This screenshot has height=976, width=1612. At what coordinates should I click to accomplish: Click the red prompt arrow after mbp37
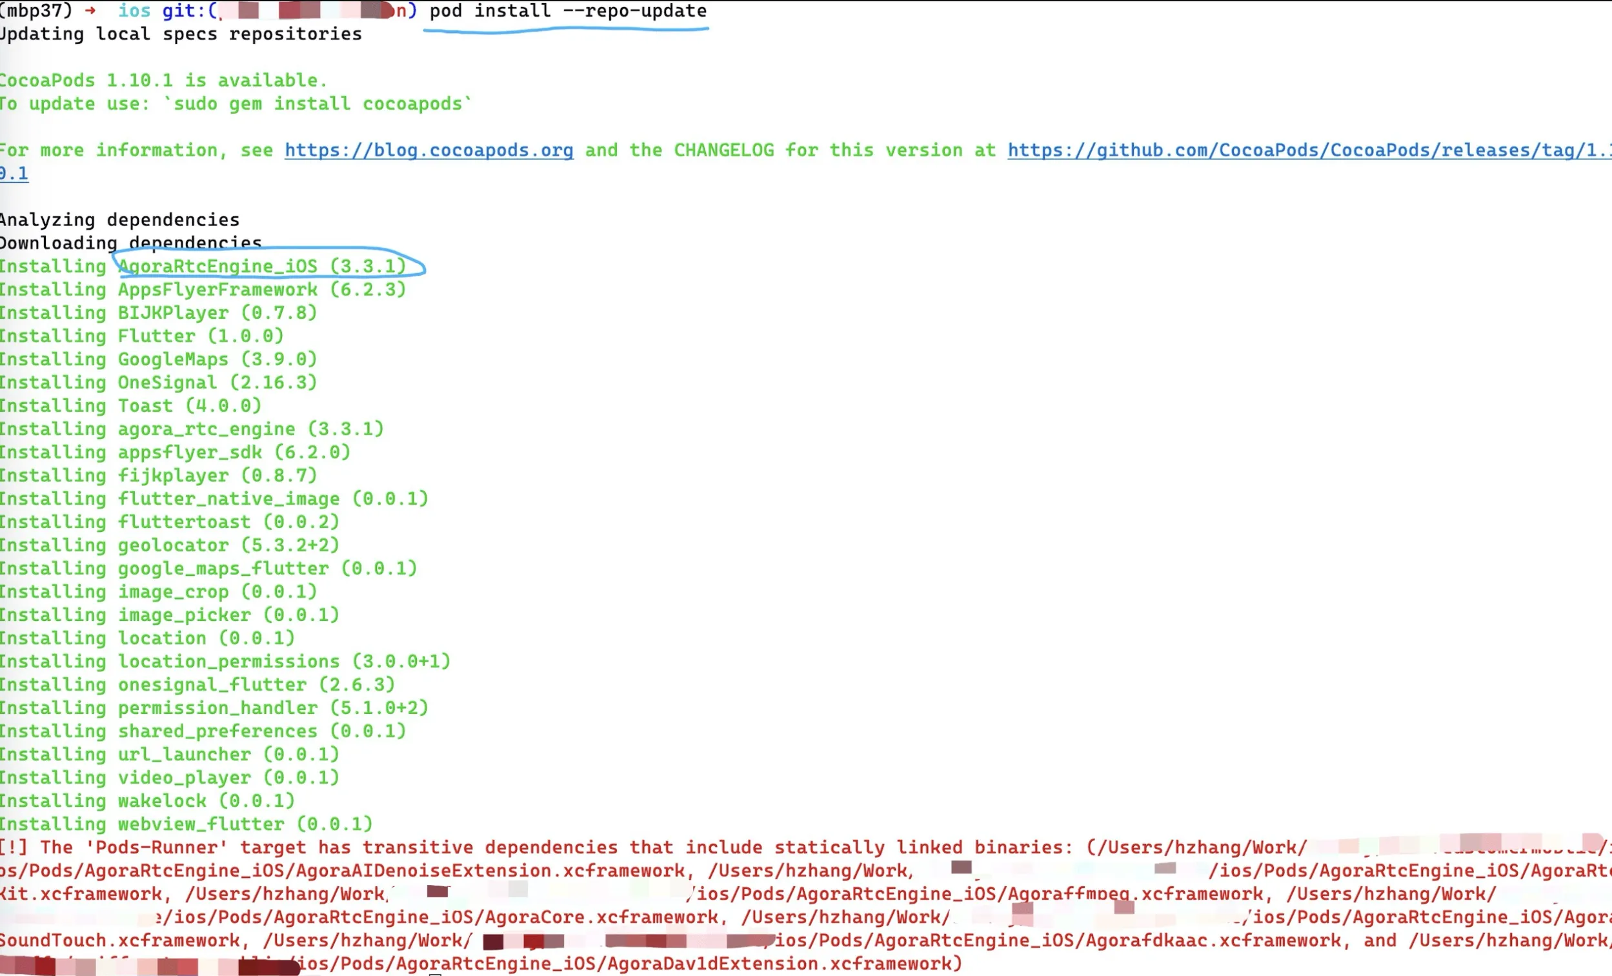pyautogui.click(x=90, y=11)
